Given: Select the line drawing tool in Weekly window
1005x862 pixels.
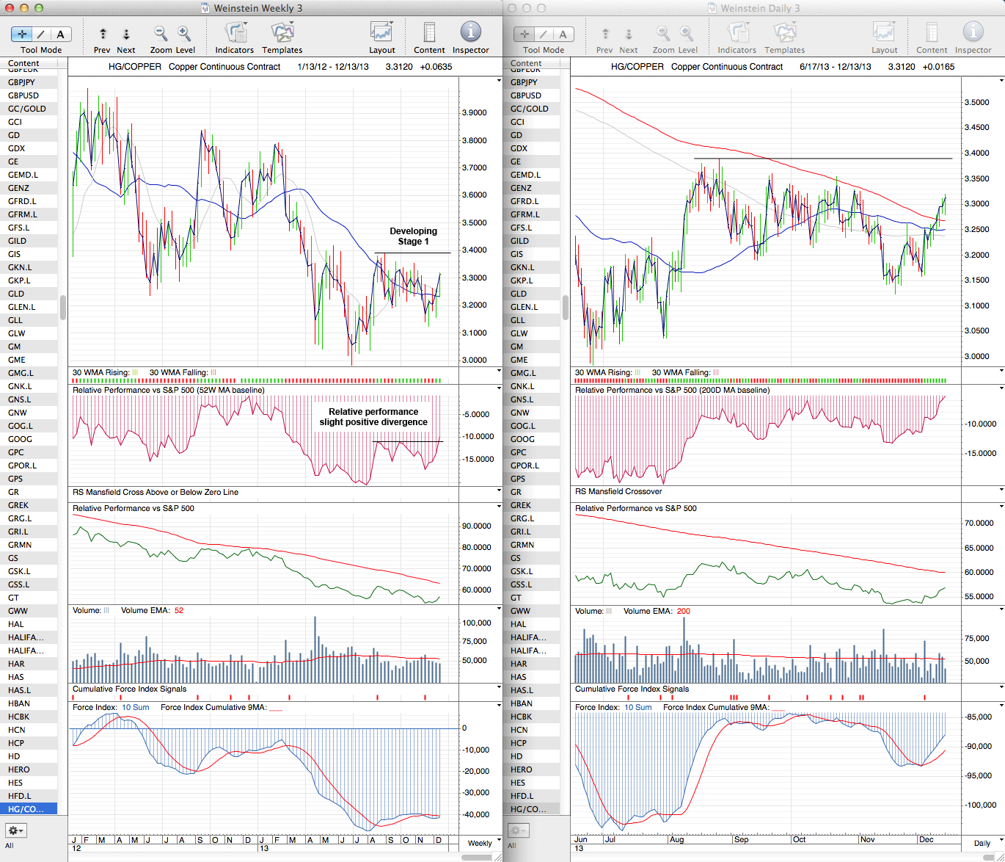Looking at the screenshot, I should (x=41, y=35).
